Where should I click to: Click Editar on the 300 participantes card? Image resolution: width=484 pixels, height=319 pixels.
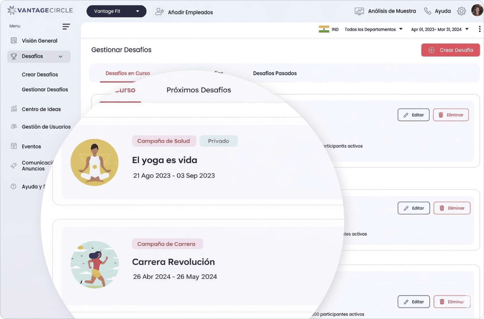coord(414,302)
